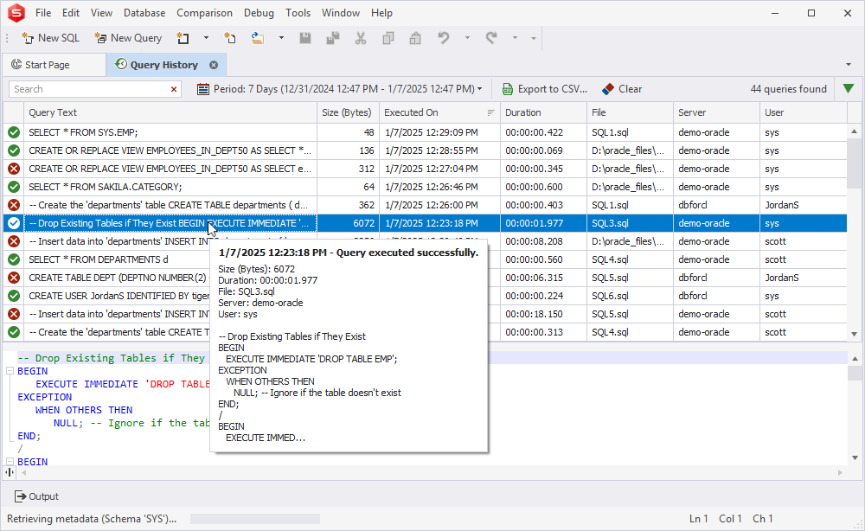Collapse the second BEGIN code block
The width and height of the screenshot is (865, 531).
coord(10,462)
